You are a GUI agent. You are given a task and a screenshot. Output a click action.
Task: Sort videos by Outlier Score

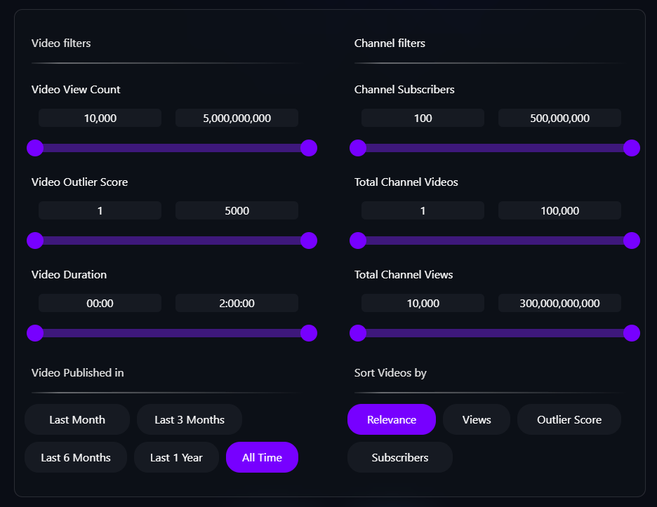[x=569, y=419]
